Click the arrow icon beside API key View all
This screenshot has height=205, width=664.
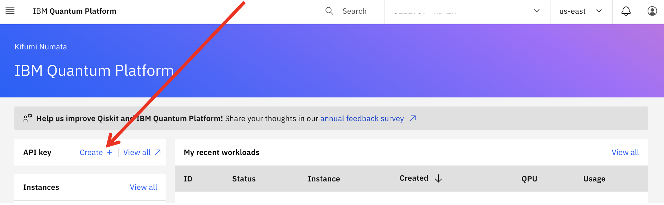pyautogui.click(x=158, y=152)
